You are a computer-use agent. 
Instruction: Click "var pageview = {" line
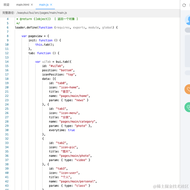pyautogui.click(x=35, y=36)
